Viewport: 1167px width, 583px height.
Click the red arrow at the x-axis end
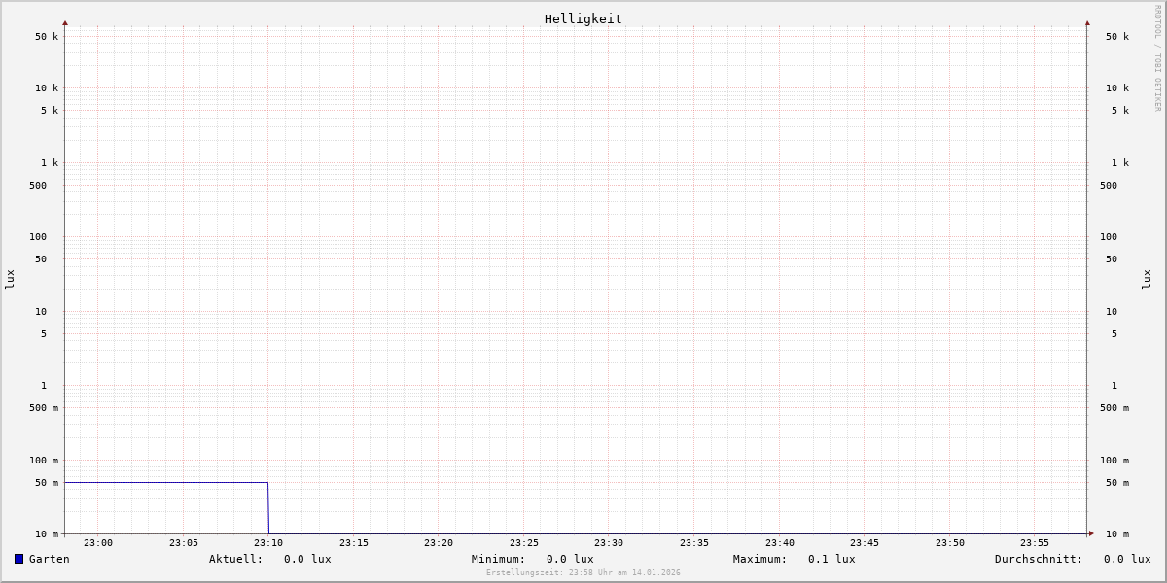tap(1091, 533)
